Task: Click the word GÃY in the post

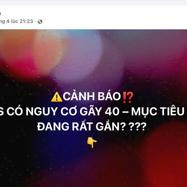Action: pos(91,111)
